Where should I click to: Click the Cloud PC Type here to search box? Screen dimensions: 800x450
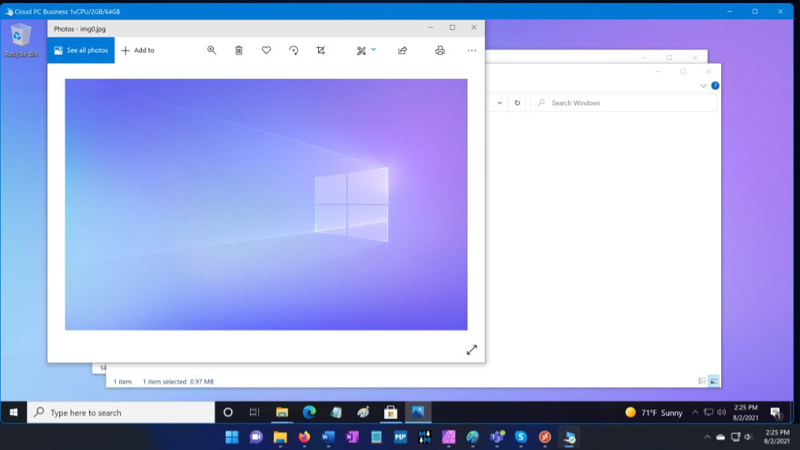click(x=122, y=412)
